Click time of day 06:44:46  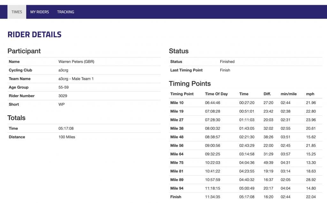[212, 102]
